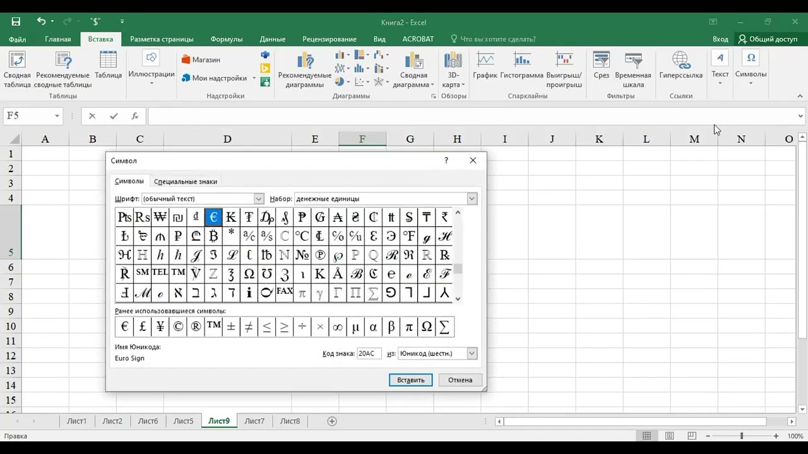Image resolution: width=808 pixels, height=454 pixels.
Task: Click the Save icon in quick access toolbar
Action: click(16, 21)
